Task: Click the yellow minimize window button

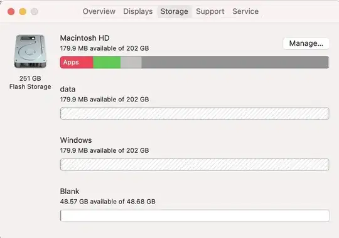Action: tap(23, 11)
